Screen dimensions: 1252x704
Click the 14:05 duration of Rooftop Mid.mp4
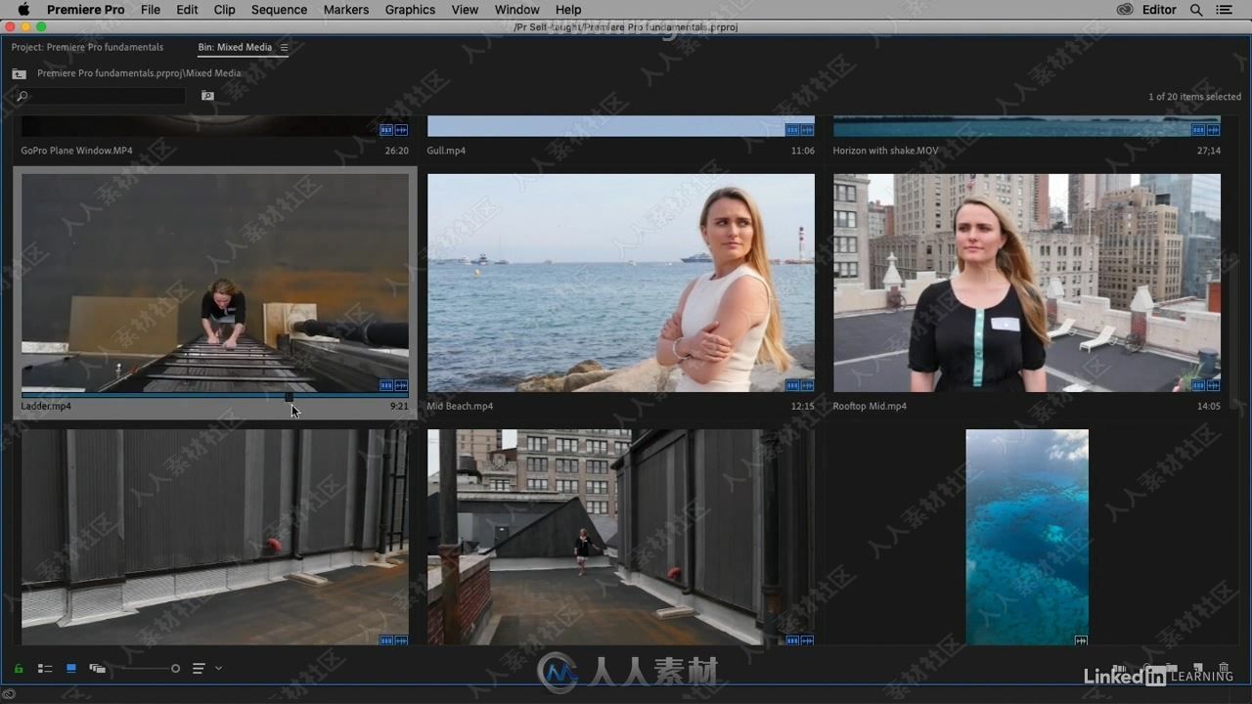[x=1208, y=406]
